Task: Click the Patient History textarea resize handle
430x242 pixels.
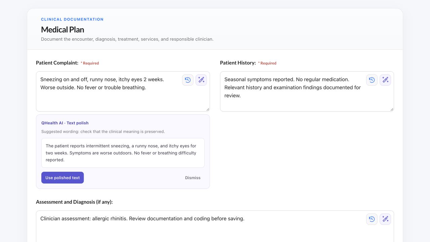Action: pyautogui.click(x=392, y=109)
